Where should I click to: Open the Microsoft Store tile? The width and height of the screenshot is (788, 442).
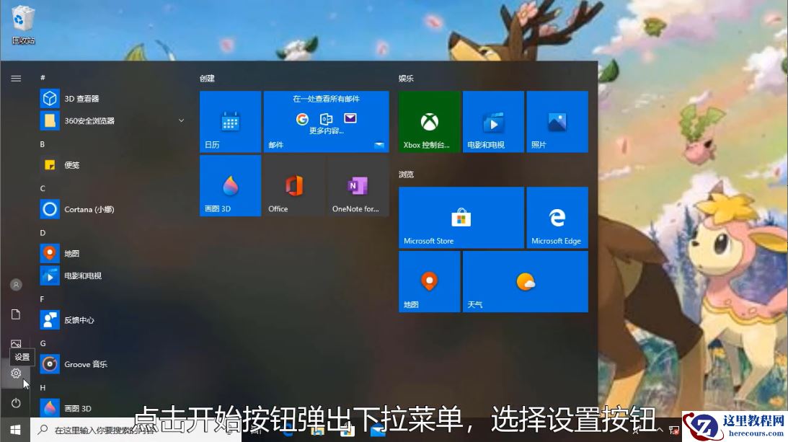point(461,216)
